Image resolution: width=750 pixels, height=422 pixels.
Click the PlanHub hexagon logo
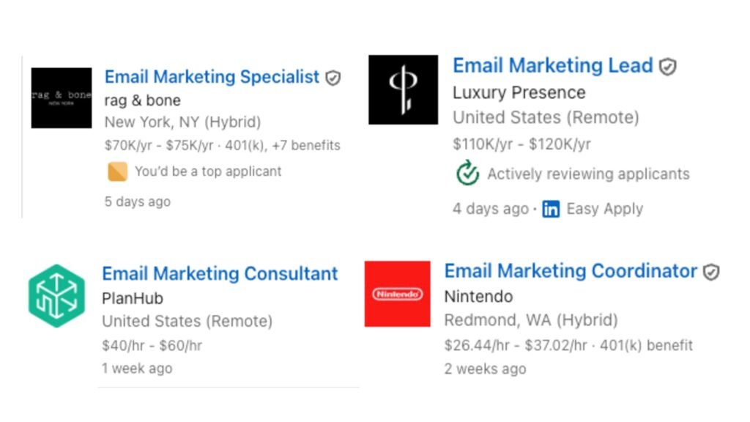point(56,296)
